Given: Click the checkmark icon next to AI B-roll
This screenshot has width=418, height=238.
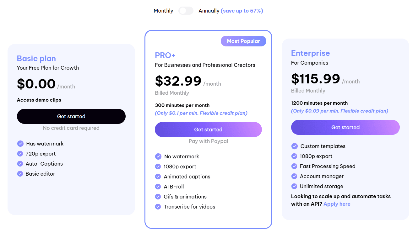Looking at the screenshot, I should [158, 187].
